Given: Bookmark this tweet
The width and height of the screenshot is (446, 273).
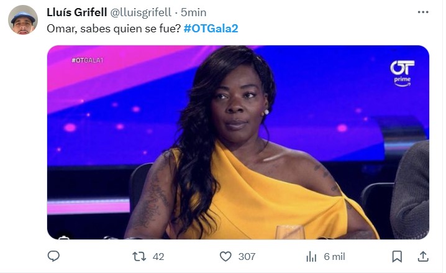Looking at the screenshot, I should tap(397, 256).
